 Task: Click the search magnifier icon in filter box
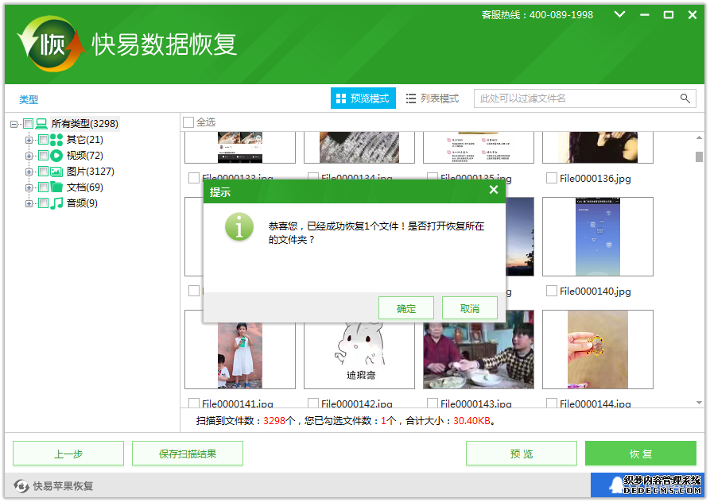coord(685,98)
